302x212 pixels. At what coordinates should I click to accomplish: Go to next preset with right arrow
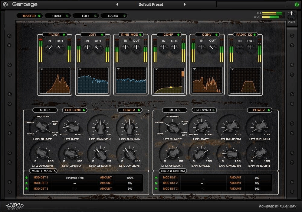coord(185,4)
